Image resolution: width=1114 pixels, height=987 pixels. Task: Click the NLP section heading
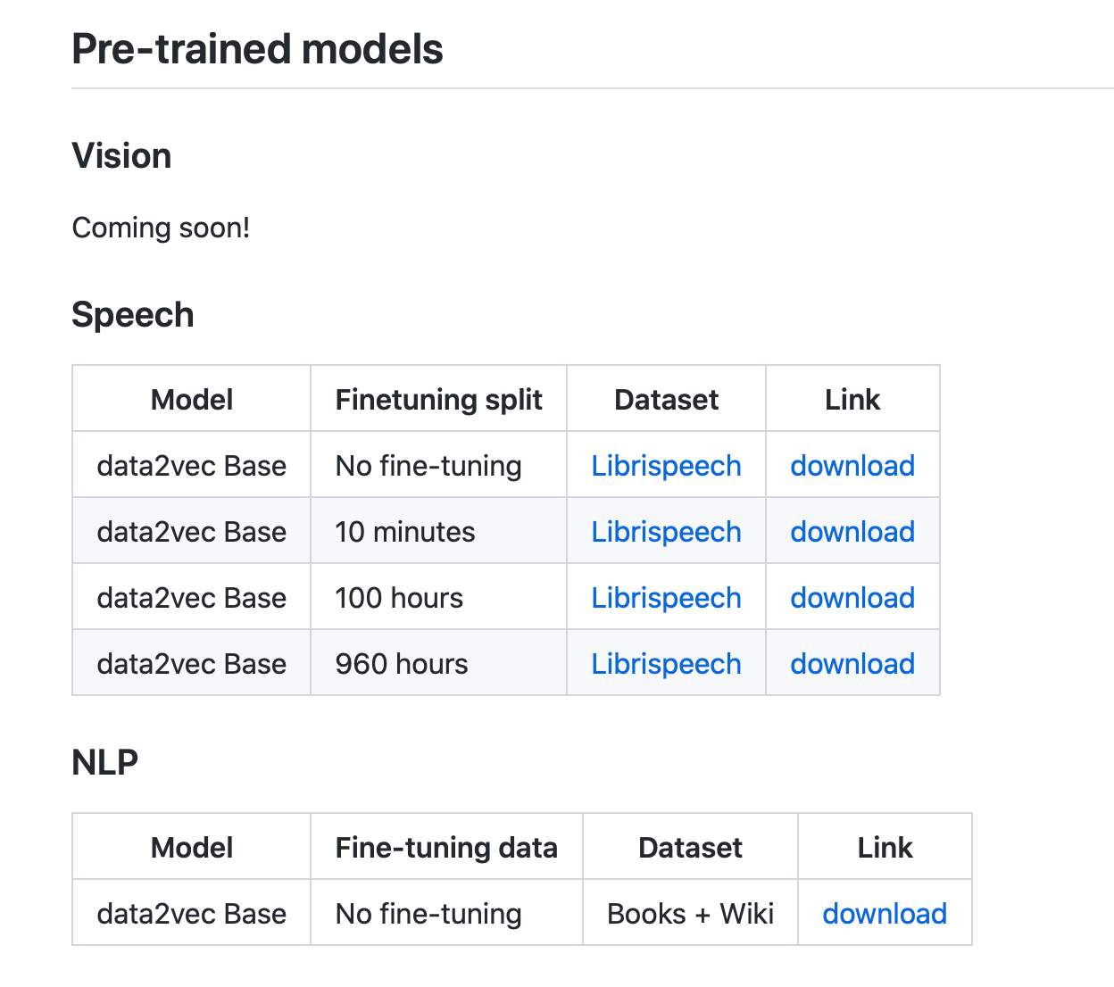104,763
